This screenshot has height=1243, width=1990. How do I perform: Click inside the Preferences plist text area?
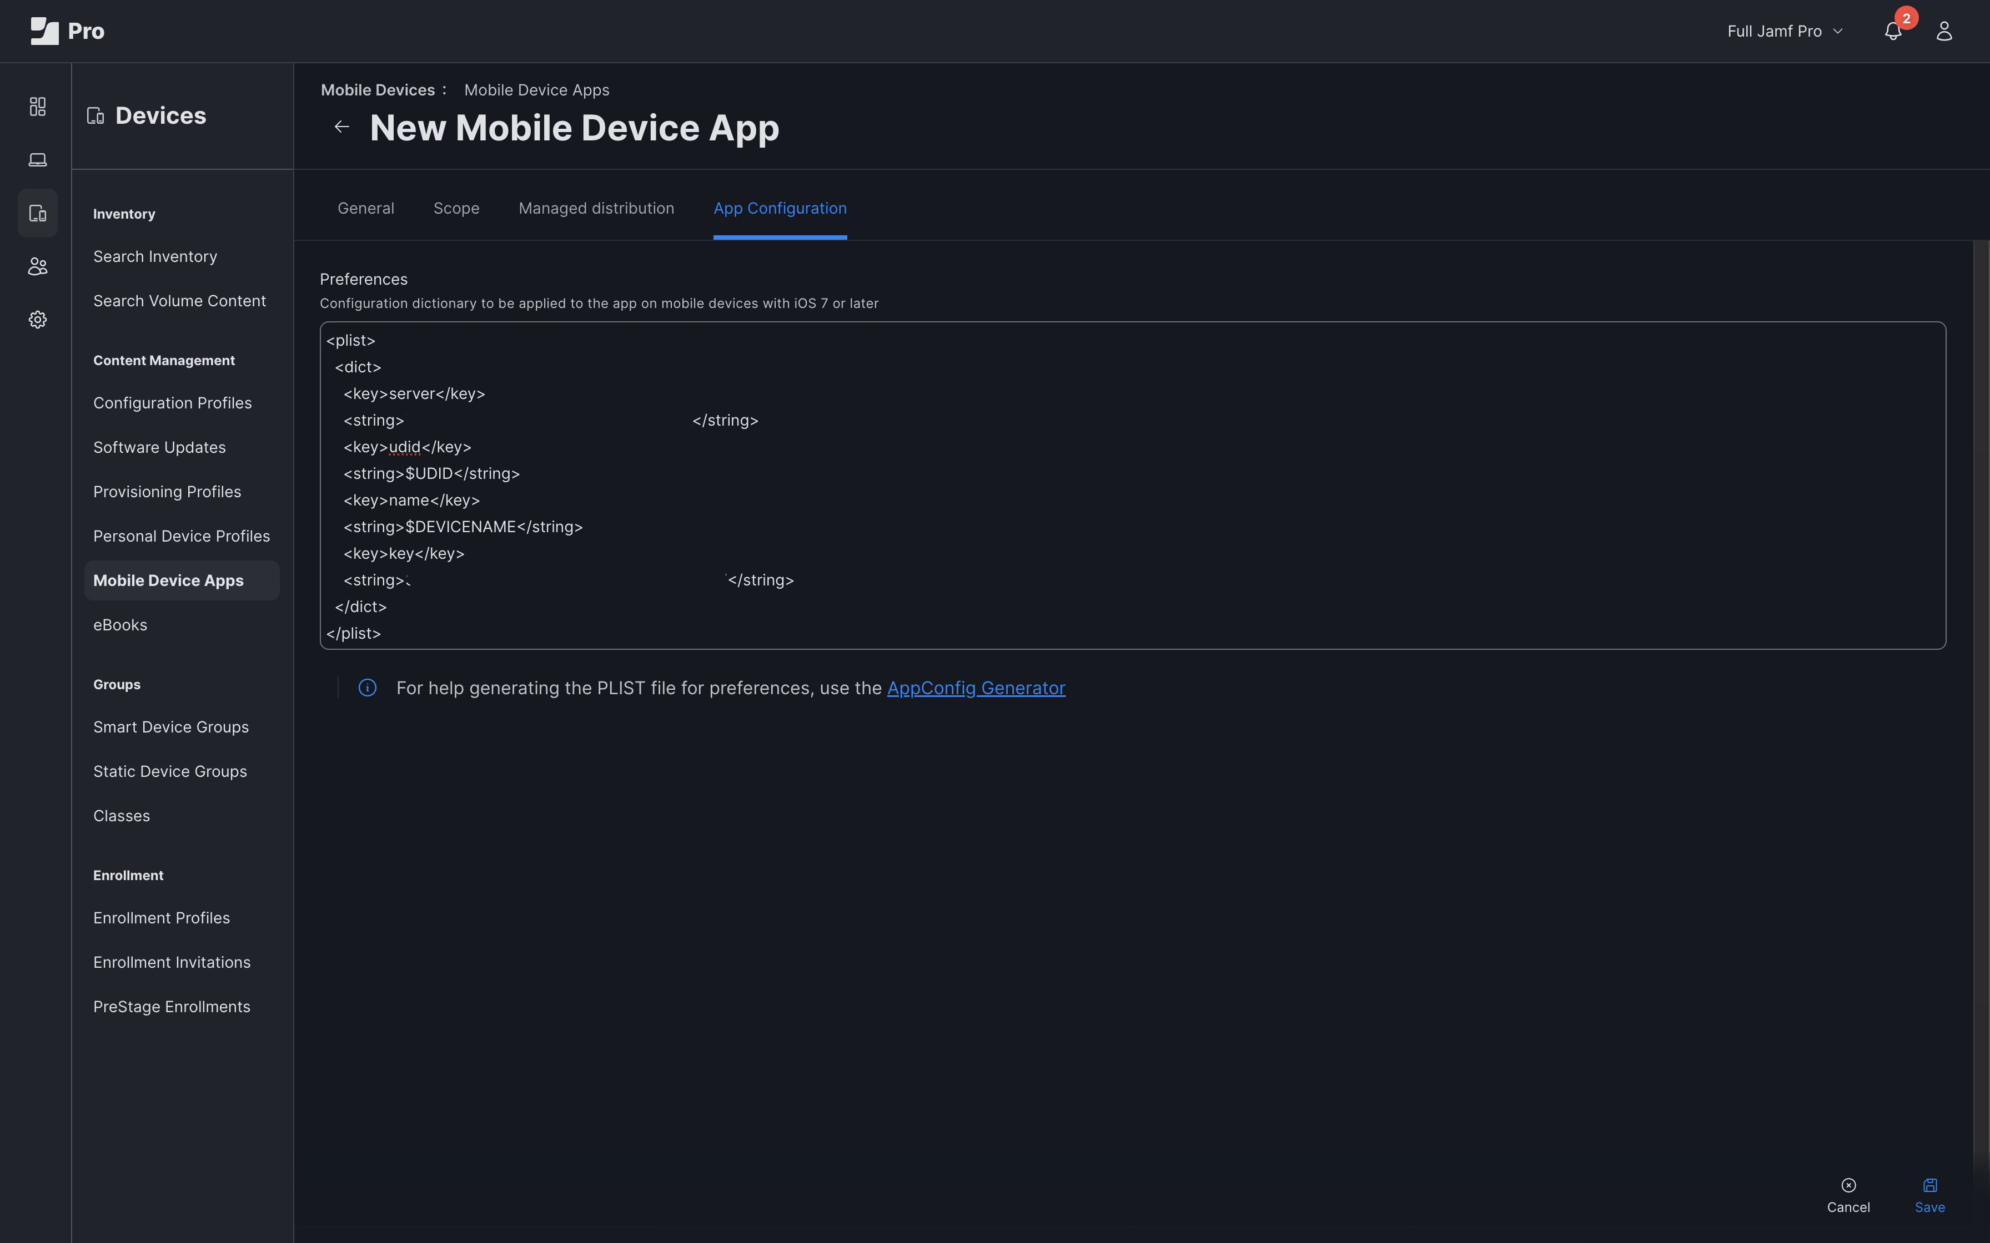click(1132, 485)
